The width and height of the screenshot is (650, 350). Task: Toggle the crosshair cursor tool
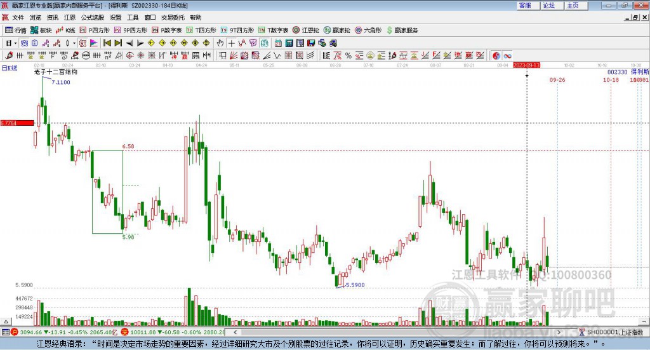click(x=231, y=43)
